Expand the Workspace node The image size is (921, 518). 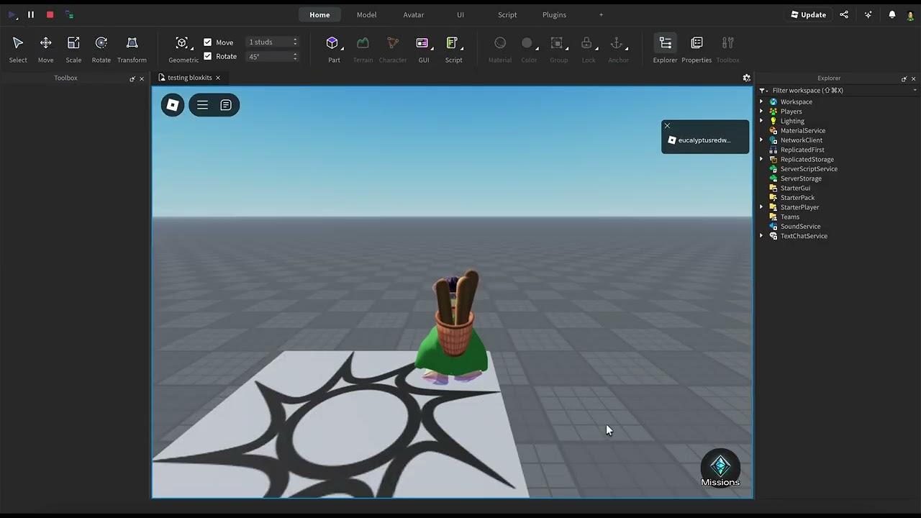(x=761, y=101)
